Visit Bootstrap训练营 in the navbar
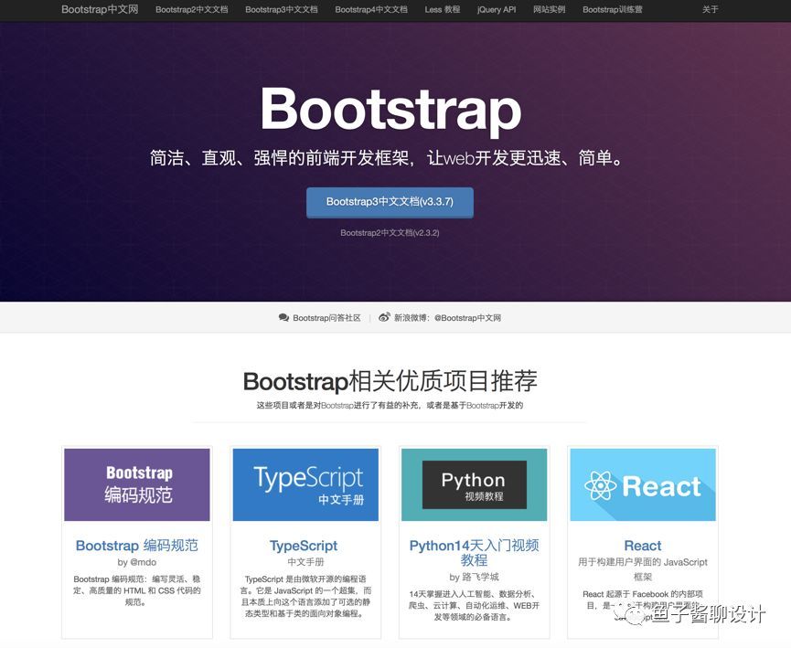Image resolution: width=791 pixels, height=648 pixels. tap(613, 9)
